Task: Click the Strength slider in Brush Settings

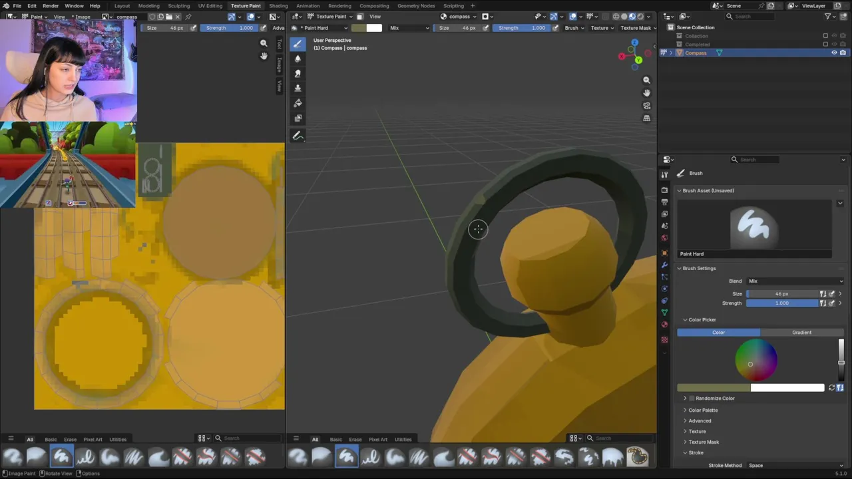Action: pos(782,303)
